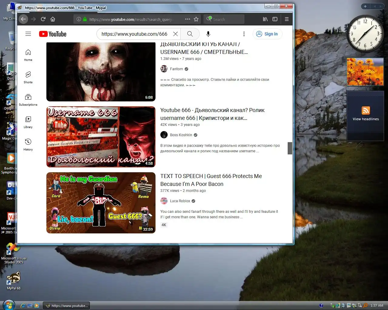
Task: Select the clock gadget on sidebar
Action: [365, 34]
